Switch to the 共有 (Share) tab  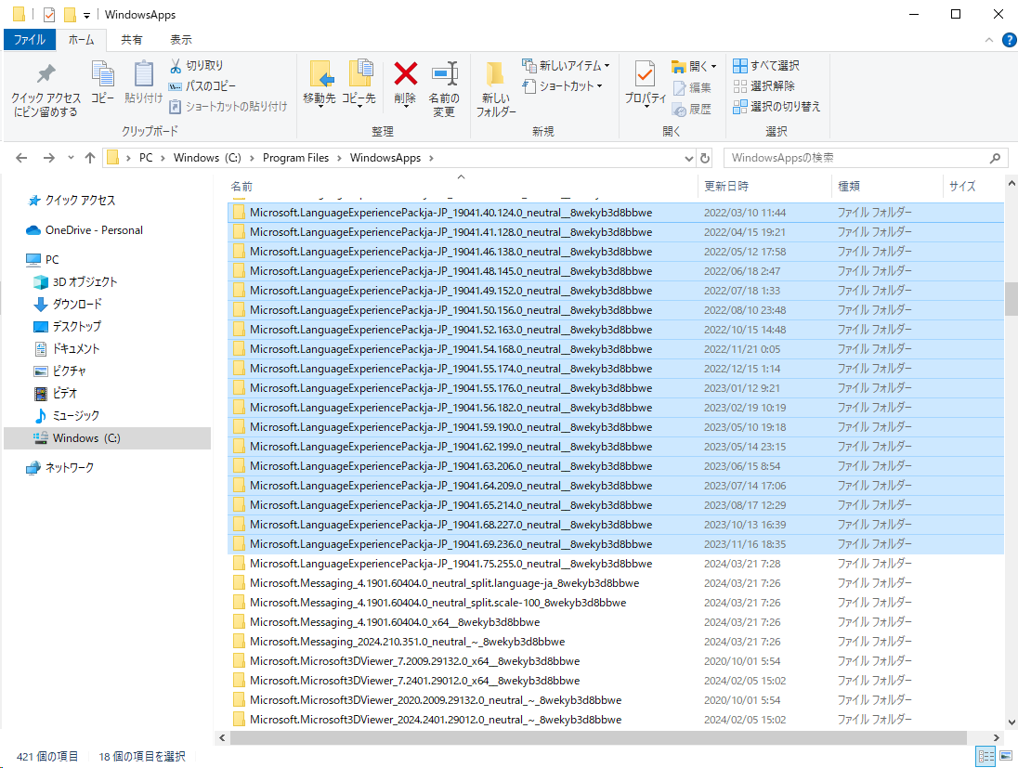click(x=132, y=40)
